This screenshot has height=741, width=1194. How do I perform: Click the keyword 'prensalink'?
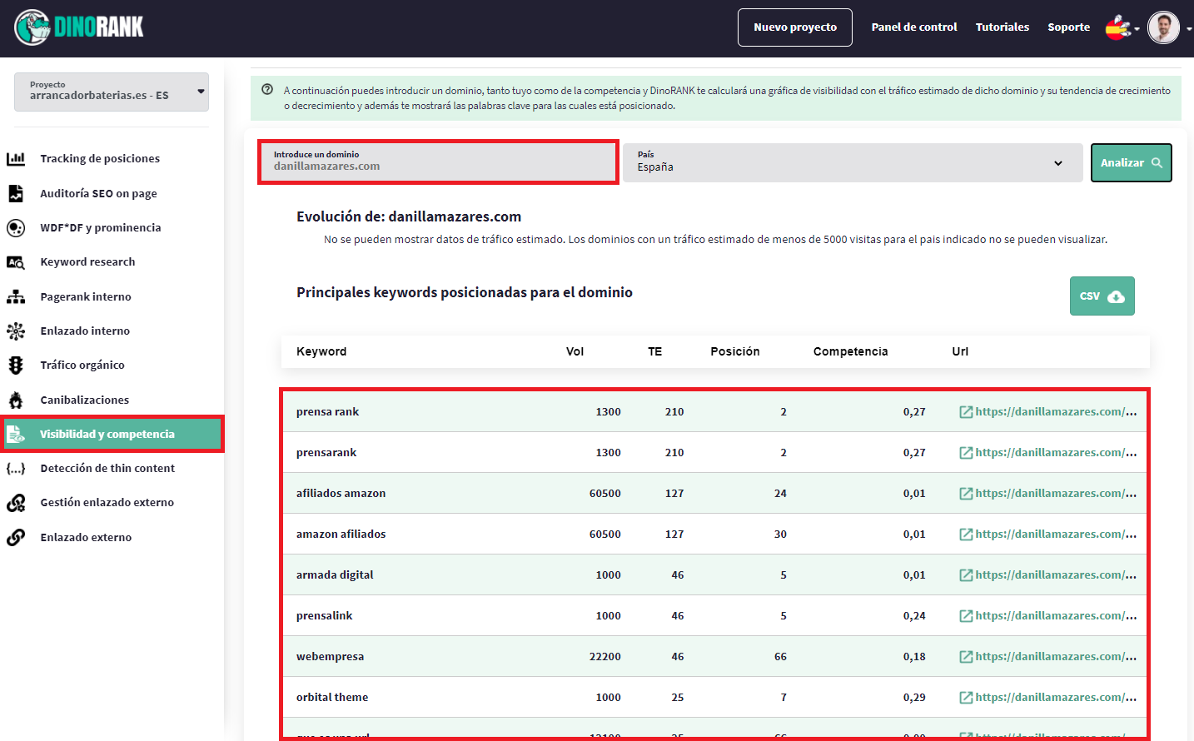tap(324, 616)
